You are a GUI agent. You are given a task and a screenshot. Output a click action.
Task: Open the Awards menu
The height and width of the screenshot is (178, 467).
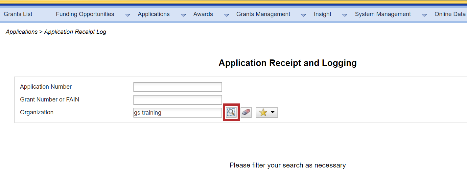pos(203,14)
